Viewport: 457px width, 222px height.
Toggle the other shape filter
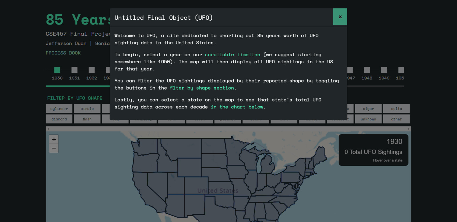pos(396,119)
